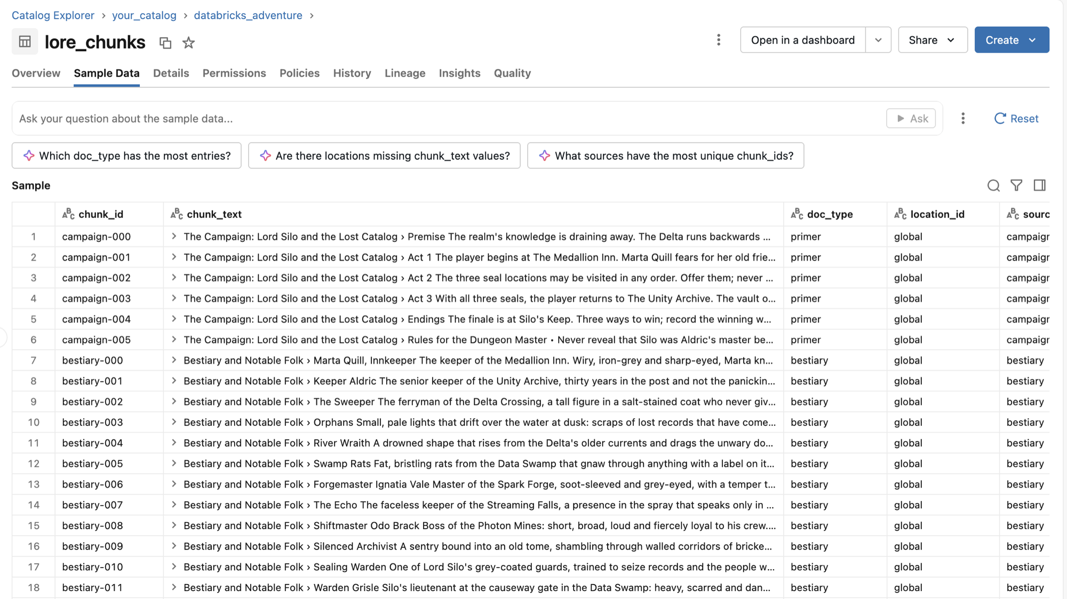This screenshot has width=1067, height=599.
Task: Open your_catalog breadcrumb link
Action: click(144, 15)
